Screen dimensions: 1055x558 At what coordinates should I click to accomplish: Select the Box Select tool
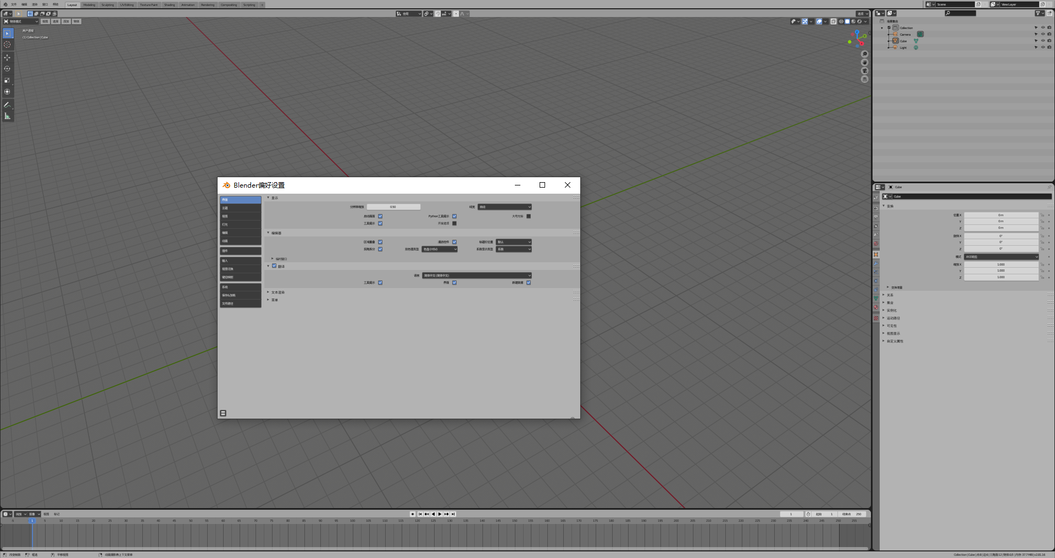(x=8, y=33)
